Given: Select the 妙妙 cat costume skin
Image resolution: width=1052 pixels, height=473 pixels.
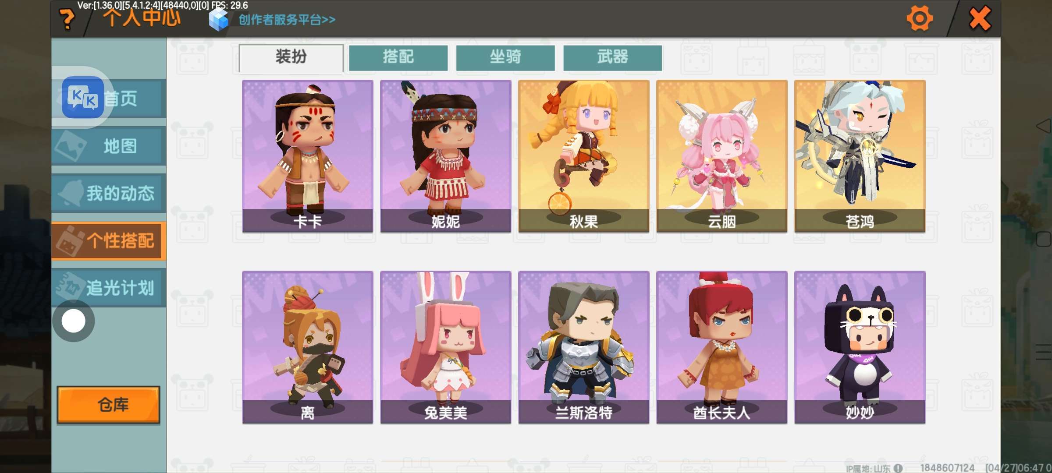Looking at the screenshot, I should coord(860,347).
